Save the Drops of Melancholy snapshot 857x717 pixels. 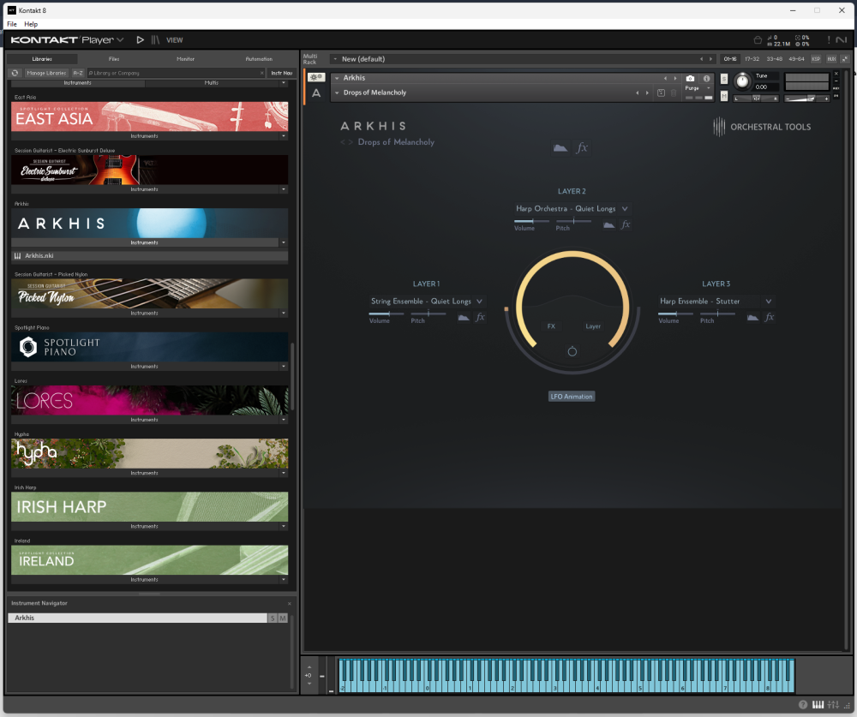[661, 93]
